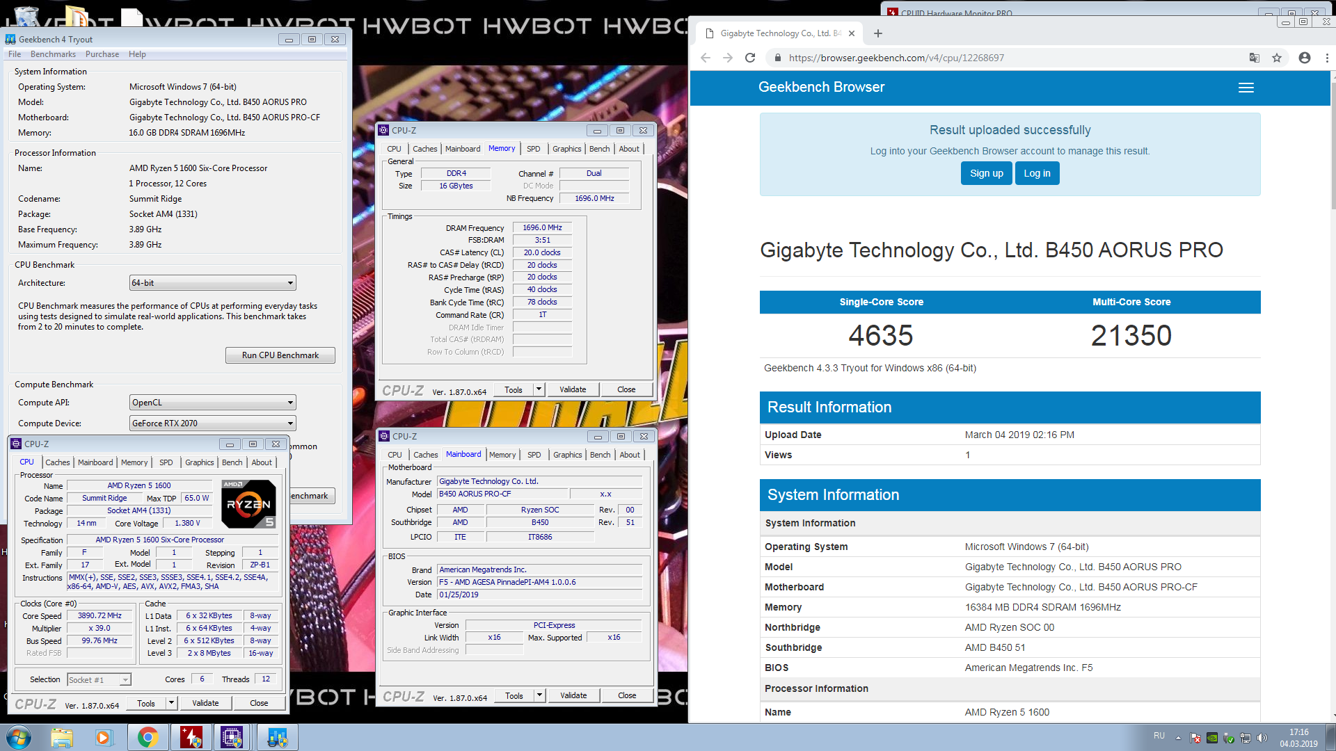Switch to HWMonitor PRO on the taskbar
The width and height of the screenshot is (1336, 751).
pyautogui.click(x=191, y=737)
